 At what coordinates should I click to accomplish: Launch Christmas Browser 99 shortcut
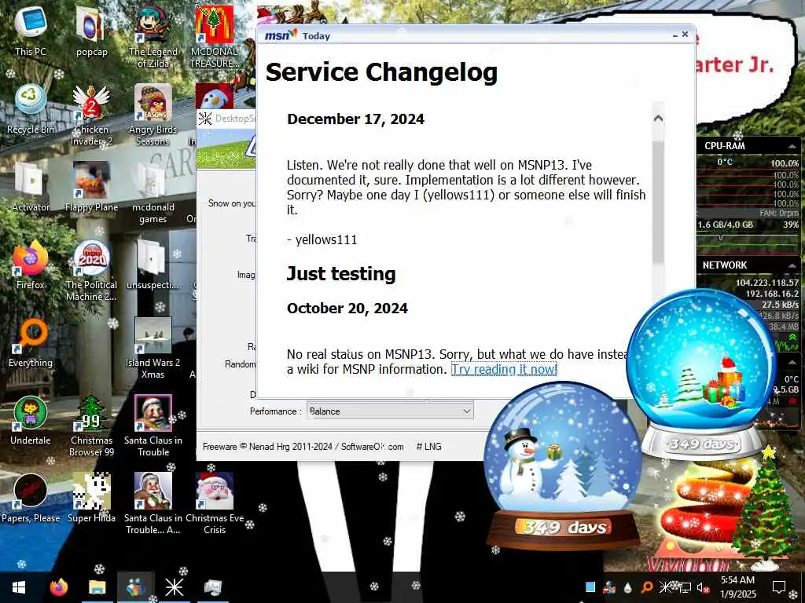click(91, 426)
